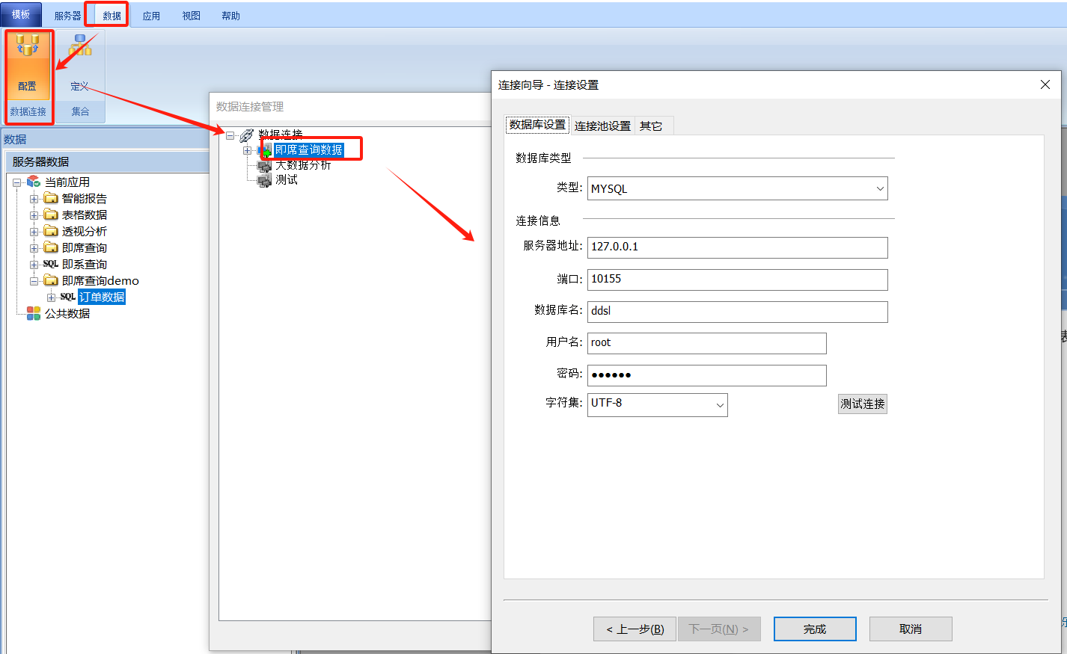Viewport: 1067px width, 654px height.
Task: Focus the 服务器地址 input field
Action: point(738,247)
